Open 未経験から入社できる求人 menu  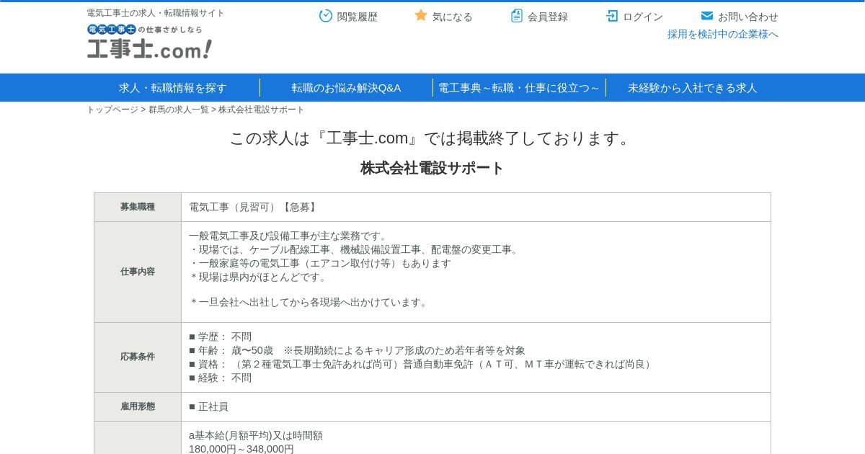coord(692,88)
